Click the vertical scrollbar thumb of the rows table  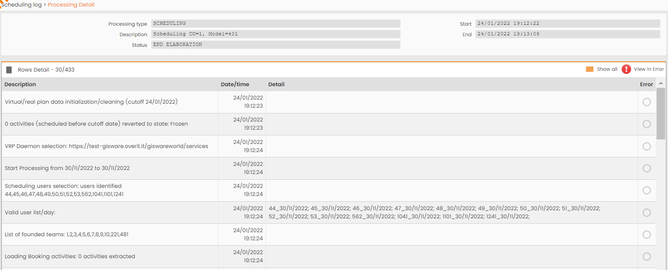(661, 113)
